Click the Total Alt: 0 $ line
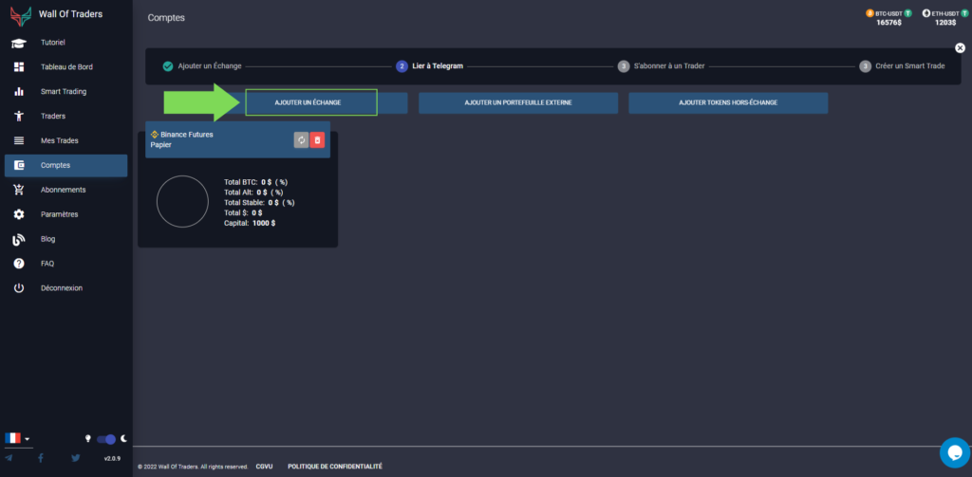 coord(253,193)
